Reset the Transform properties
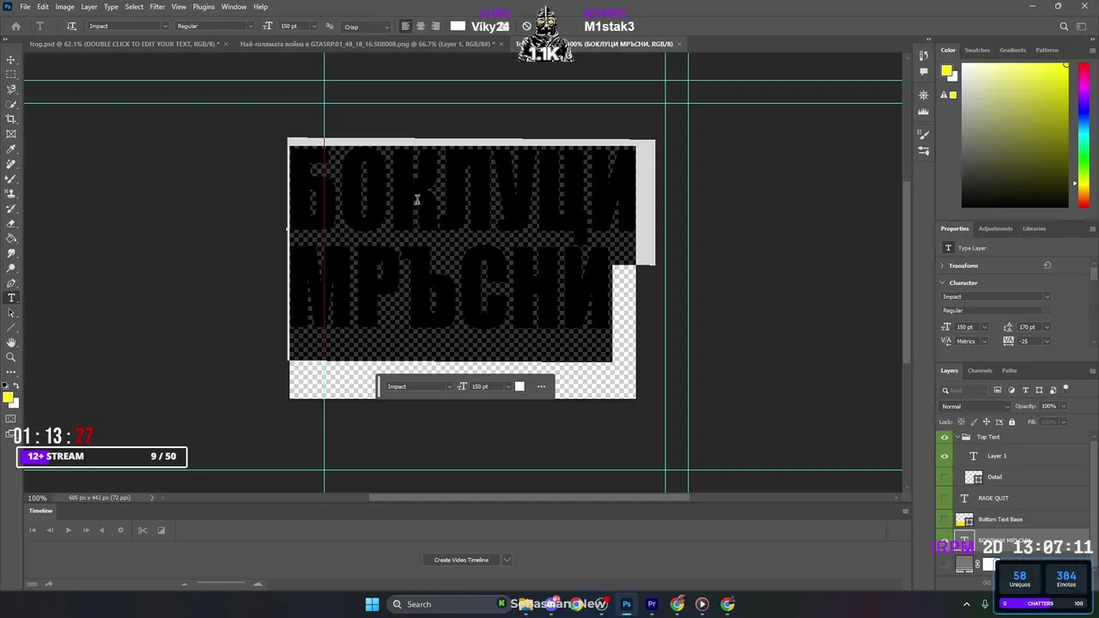This screenshot has height=618, width=1099. 1047,265
